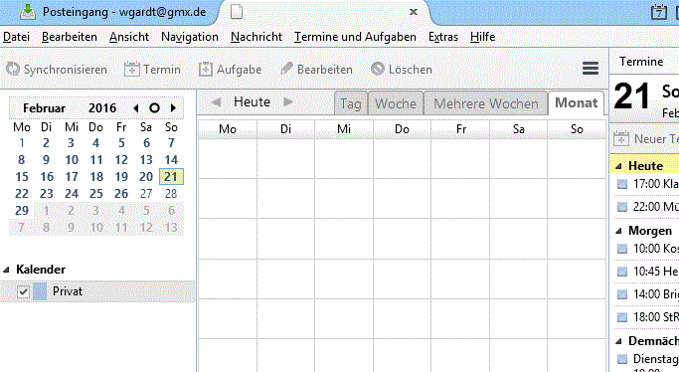Collapse the Morgen events group
The image size is (679, 372).
coord(618,231)
